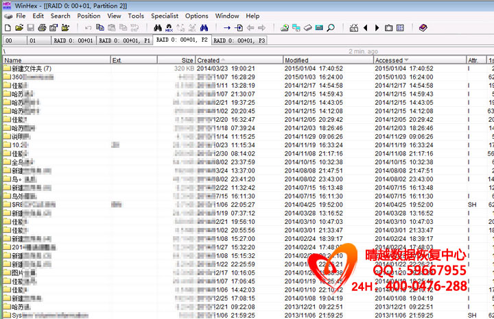Viewport: 494px width, 319px height.
Task: Click the Open file folder icon
Action: [x=19, y=28]
